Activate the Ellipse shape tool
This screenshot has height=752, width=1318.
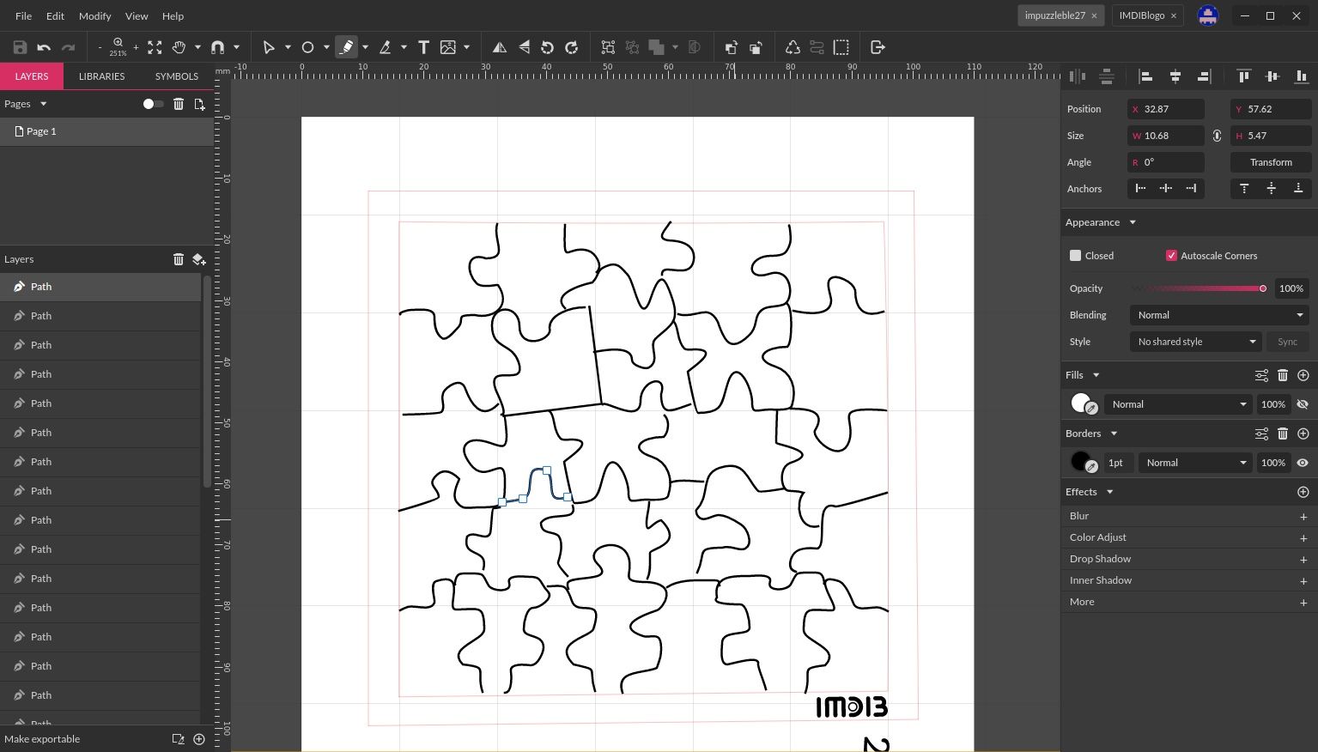tap(308, 47)
